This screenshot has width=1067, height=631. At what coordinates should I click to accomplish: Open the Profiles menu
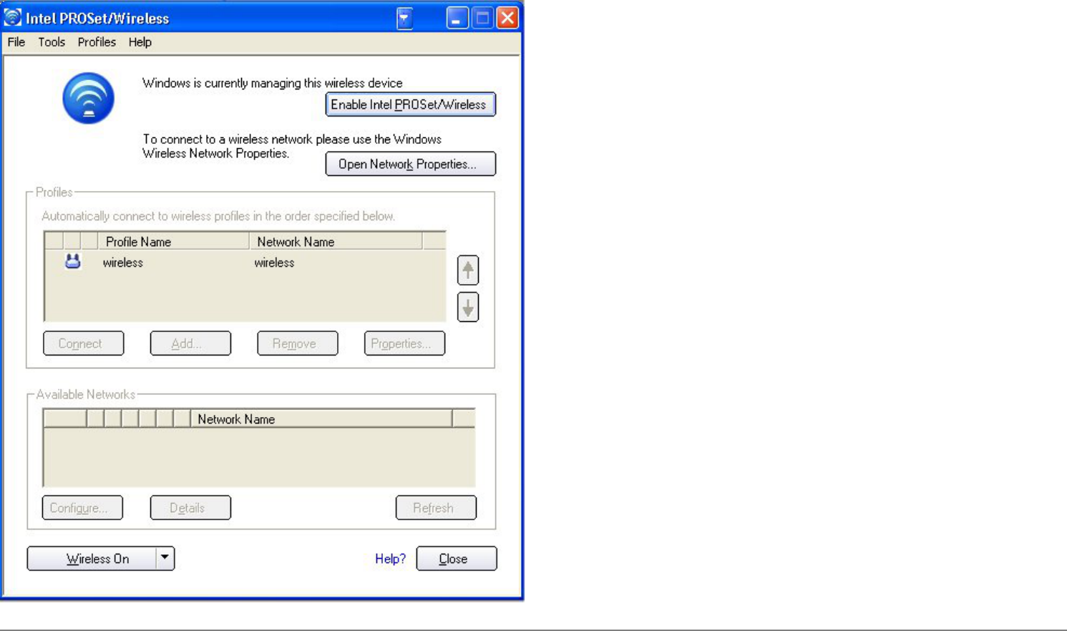[x=97, y=42]
